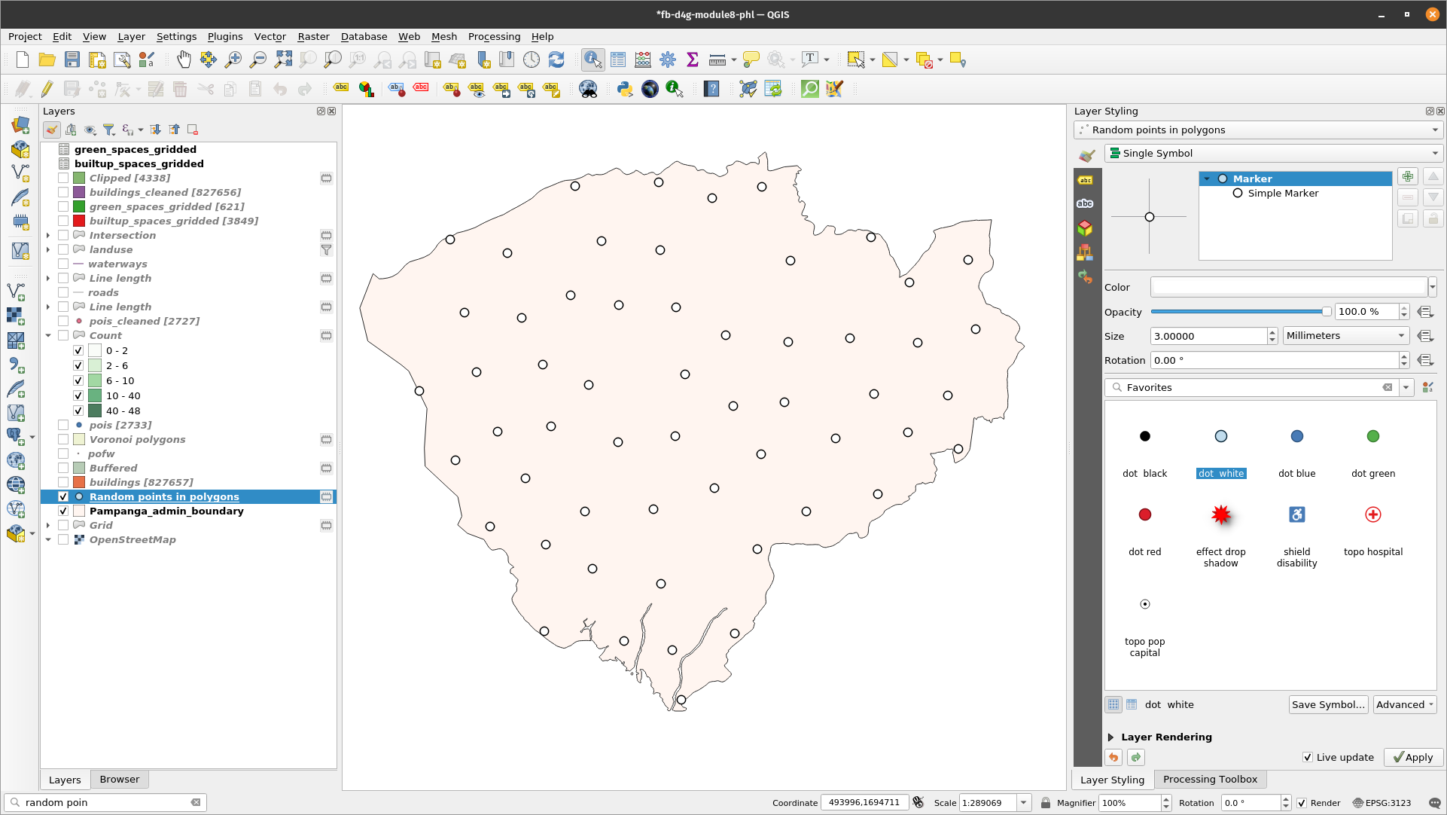Select the dot red symbol swatch
The width and height of the screenshot is (1447, 815).
pos(1144,514)
